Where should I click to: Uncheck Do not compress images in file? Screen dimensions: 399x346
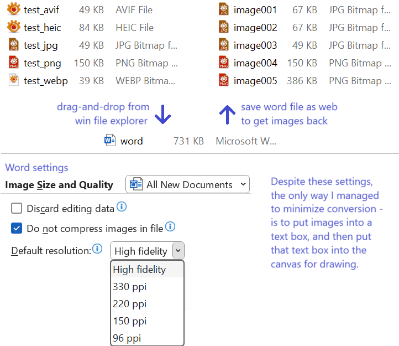coord(17,228)
